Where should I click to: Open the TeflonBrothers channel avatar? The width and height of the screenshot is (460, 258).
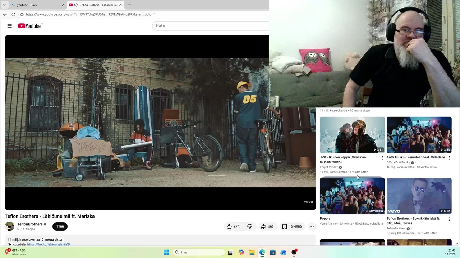(x=10, y=226)
